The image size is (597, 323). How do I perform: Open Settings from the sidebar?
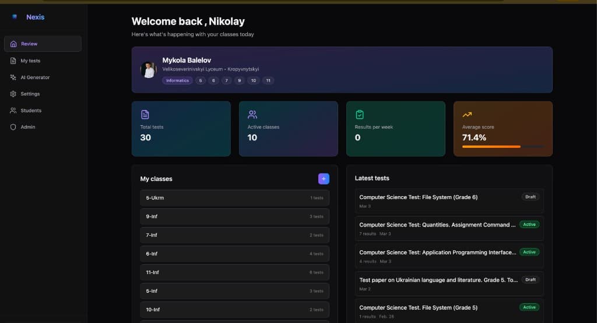coord(43,94)
